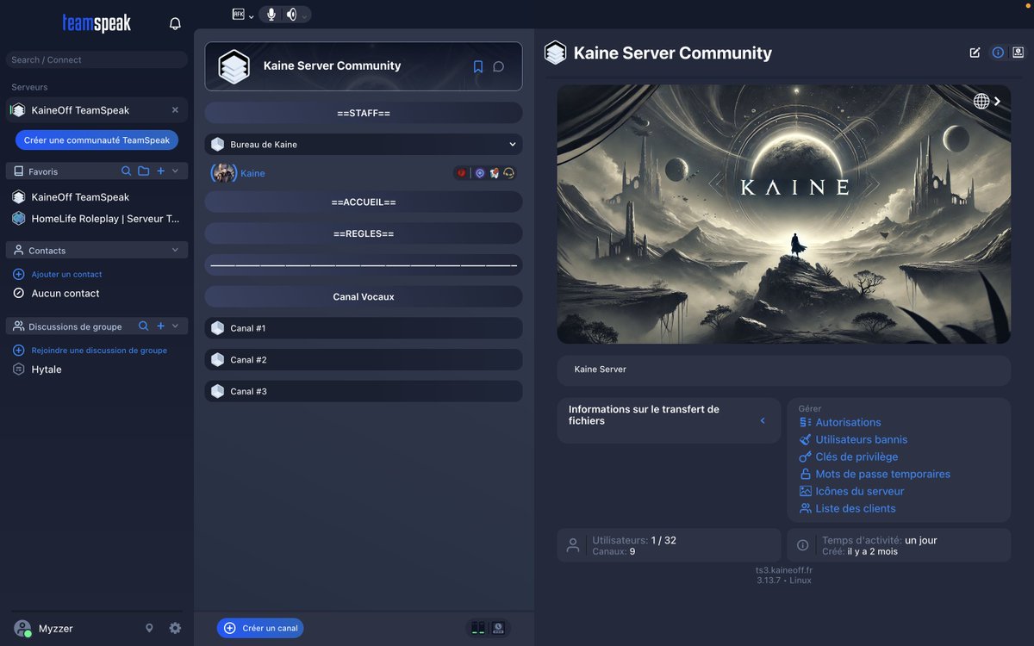Click Kaine's rocket badge icon
The height and width of the screenshot is (646, 1034).
coord(495,173)
